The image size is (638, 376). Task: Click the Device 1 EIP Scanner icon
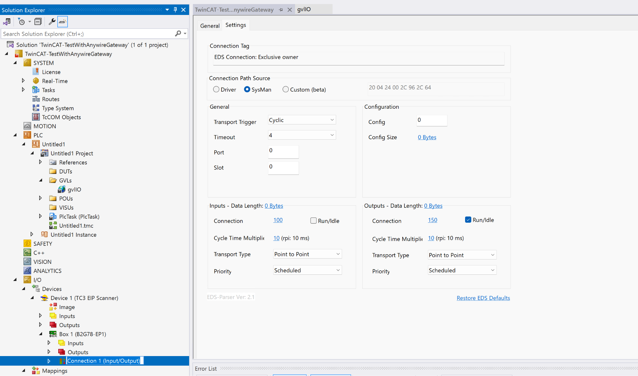click(x=45, y=298)
